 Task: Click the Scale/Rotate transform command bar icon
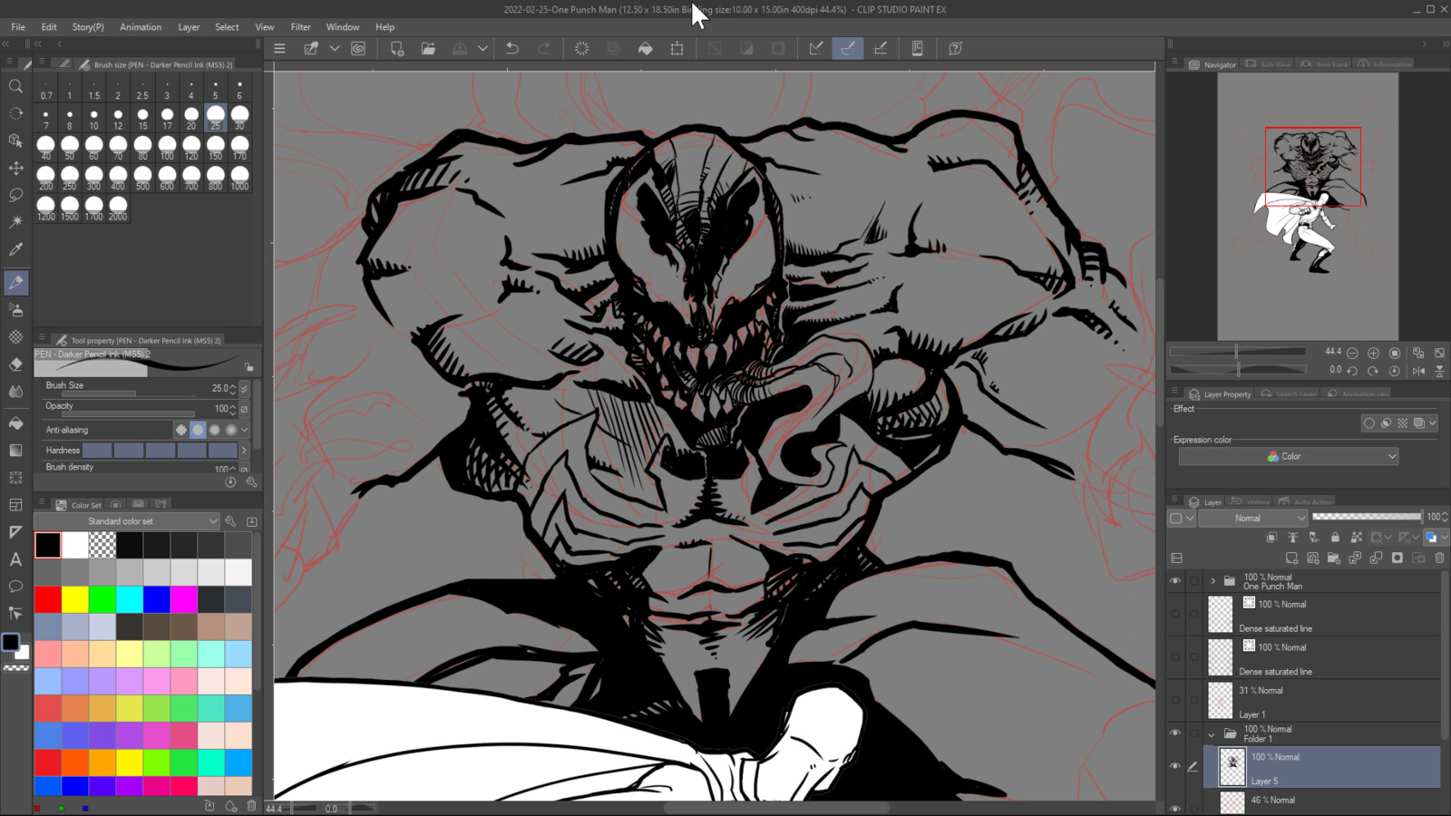pos(677,48)
